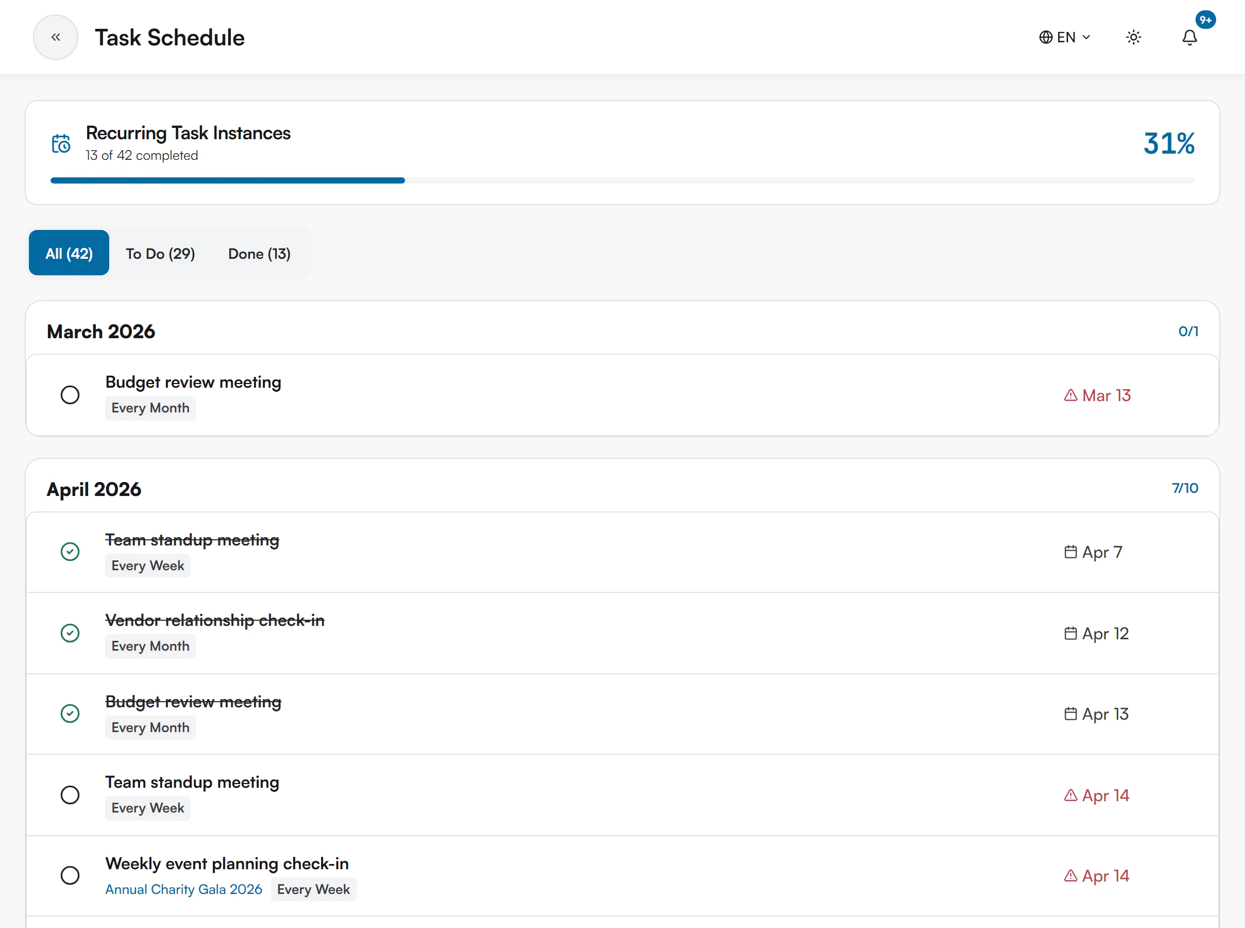
Task: Click Every Week tag on Weekly event planning
Action: (313, 889)
